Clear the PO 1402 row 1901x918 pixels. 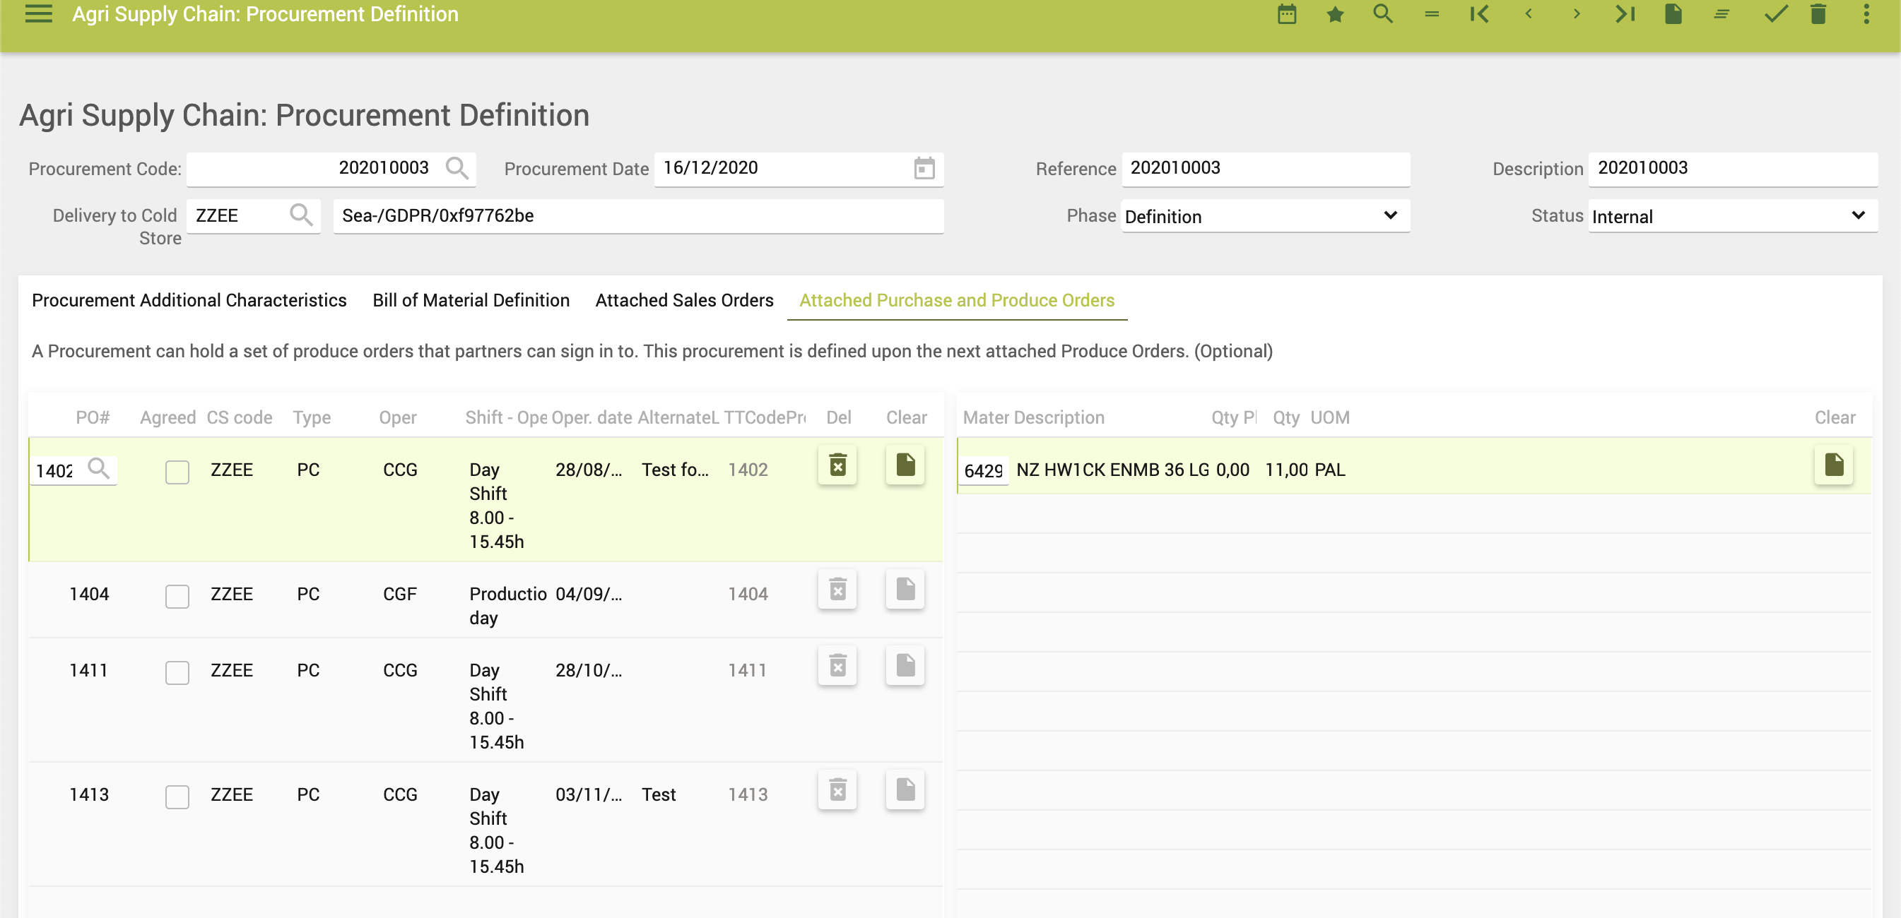905,465
